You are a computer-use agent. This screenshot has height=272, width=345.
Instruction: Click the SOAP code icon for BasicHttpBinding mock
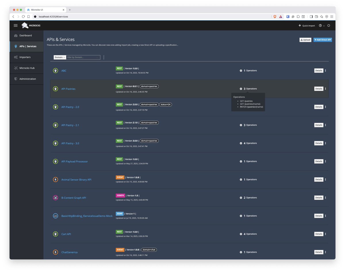point(55,216)
